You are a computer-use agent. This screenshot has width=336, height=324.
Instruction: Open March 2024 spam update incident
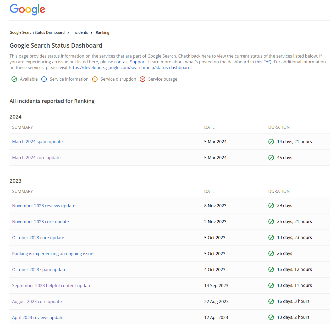coord(37,142)
